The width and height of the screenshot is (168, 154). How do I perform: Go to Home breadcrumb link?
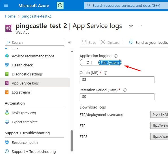pyautogui.click(x=10, y=16)
